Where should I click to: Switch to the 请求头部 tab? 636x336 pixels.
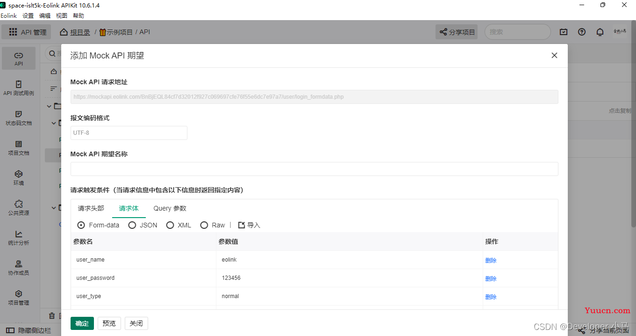91,208
